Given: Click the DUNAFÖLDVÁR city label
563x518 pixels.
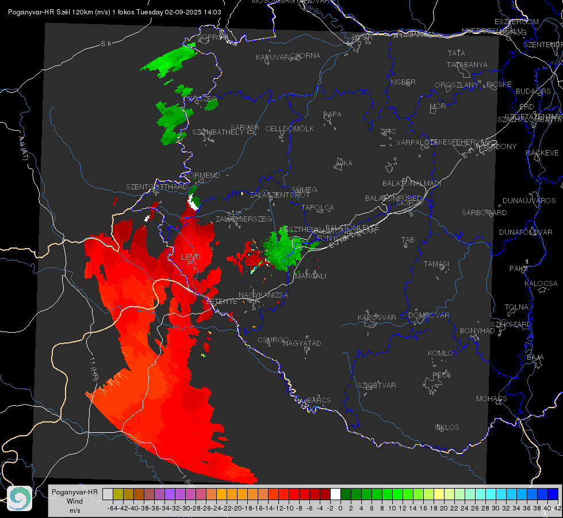Looking at the screenshot, I should point(526,232).
